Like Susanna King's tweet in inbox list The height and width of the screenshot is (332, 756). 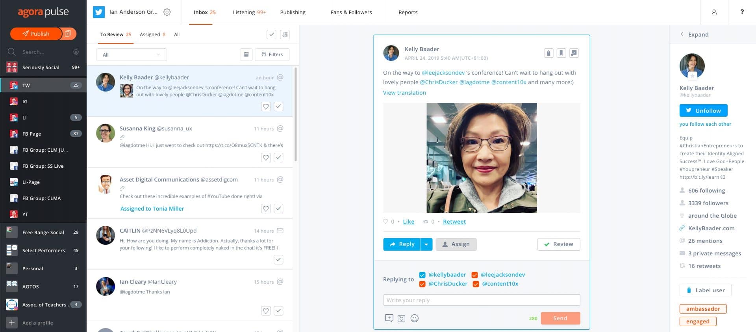(266, 158)
